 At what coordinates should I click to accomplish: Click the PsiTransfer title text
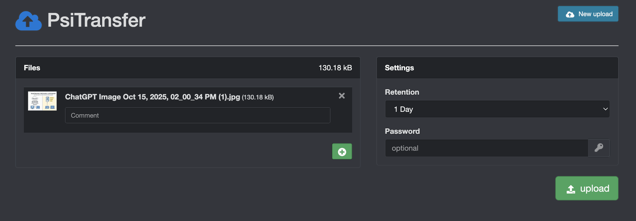pos(96,20)
